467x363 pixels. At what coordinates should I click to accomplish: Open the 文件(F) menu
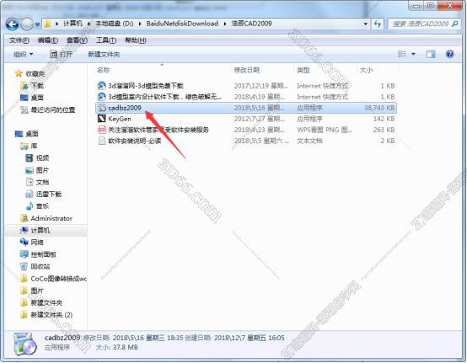click(19, 40)
